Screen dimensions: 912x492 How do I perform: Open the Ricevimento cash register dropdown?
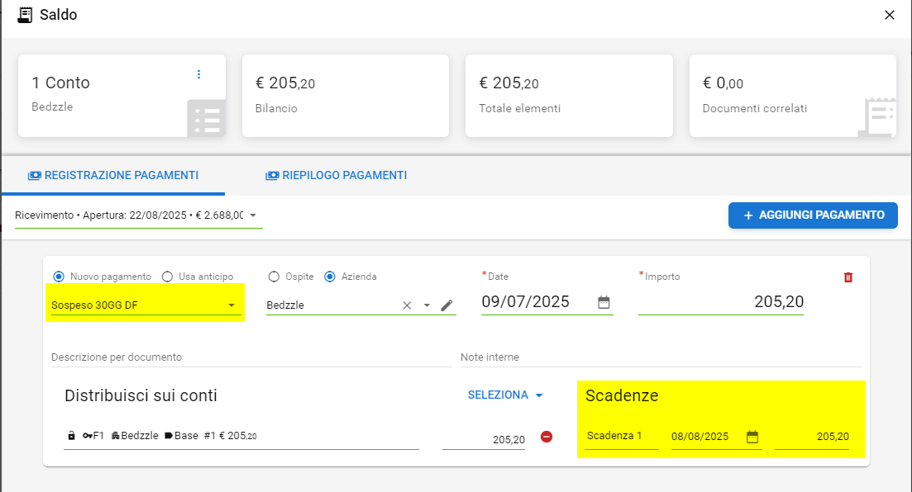137,215
